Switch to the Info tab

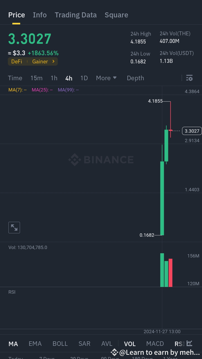(x=40, y=15)
